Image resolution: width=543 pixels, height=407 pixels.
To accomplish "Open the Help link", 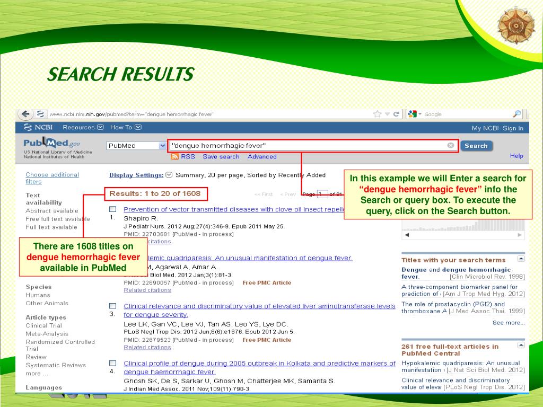I will point(516,156).
